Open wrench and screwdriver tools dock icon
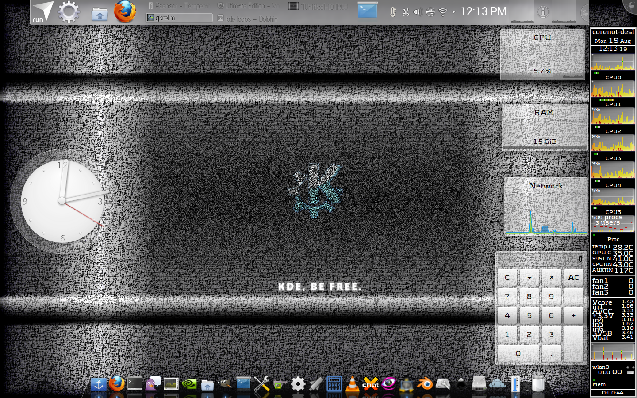 click(261, 384)
